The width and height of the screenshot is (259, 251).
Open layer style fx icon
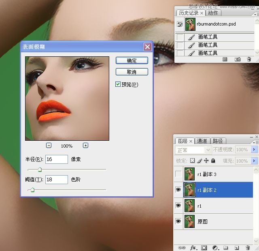pyautogui.click(x=193, y=248)
